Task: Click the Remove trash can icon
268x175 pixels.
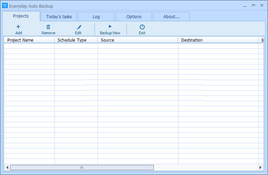Action: 48,27
